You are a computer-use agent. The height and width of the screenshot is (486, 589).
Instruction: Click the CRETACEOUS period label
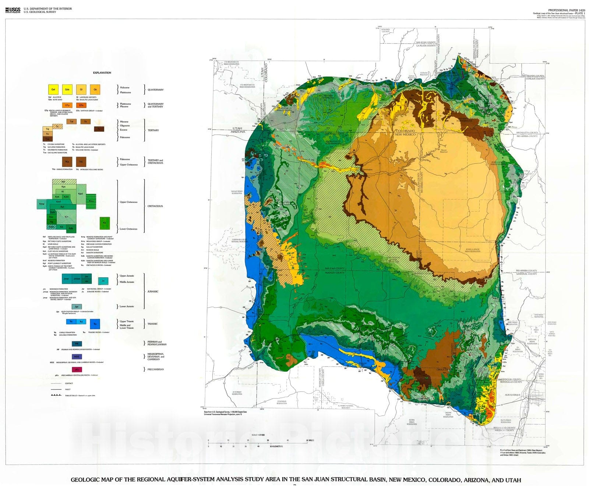(155, 206)
